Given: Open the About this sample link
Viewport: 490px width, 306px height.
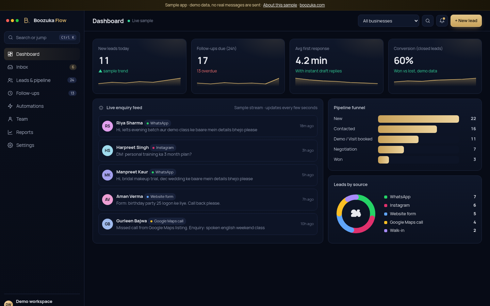Looking at the screenshot, I should pyautogui.click(x=280, y=5).
